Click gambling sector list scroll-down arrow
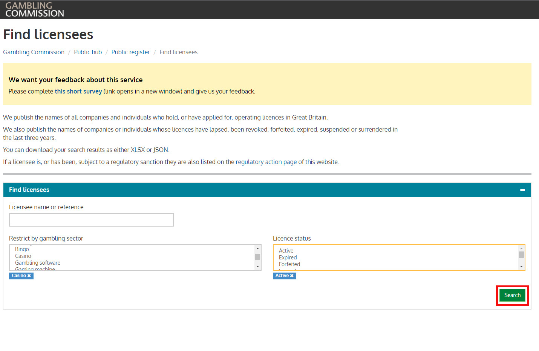Viewport: 539px width, 351px height. point(258,267)
